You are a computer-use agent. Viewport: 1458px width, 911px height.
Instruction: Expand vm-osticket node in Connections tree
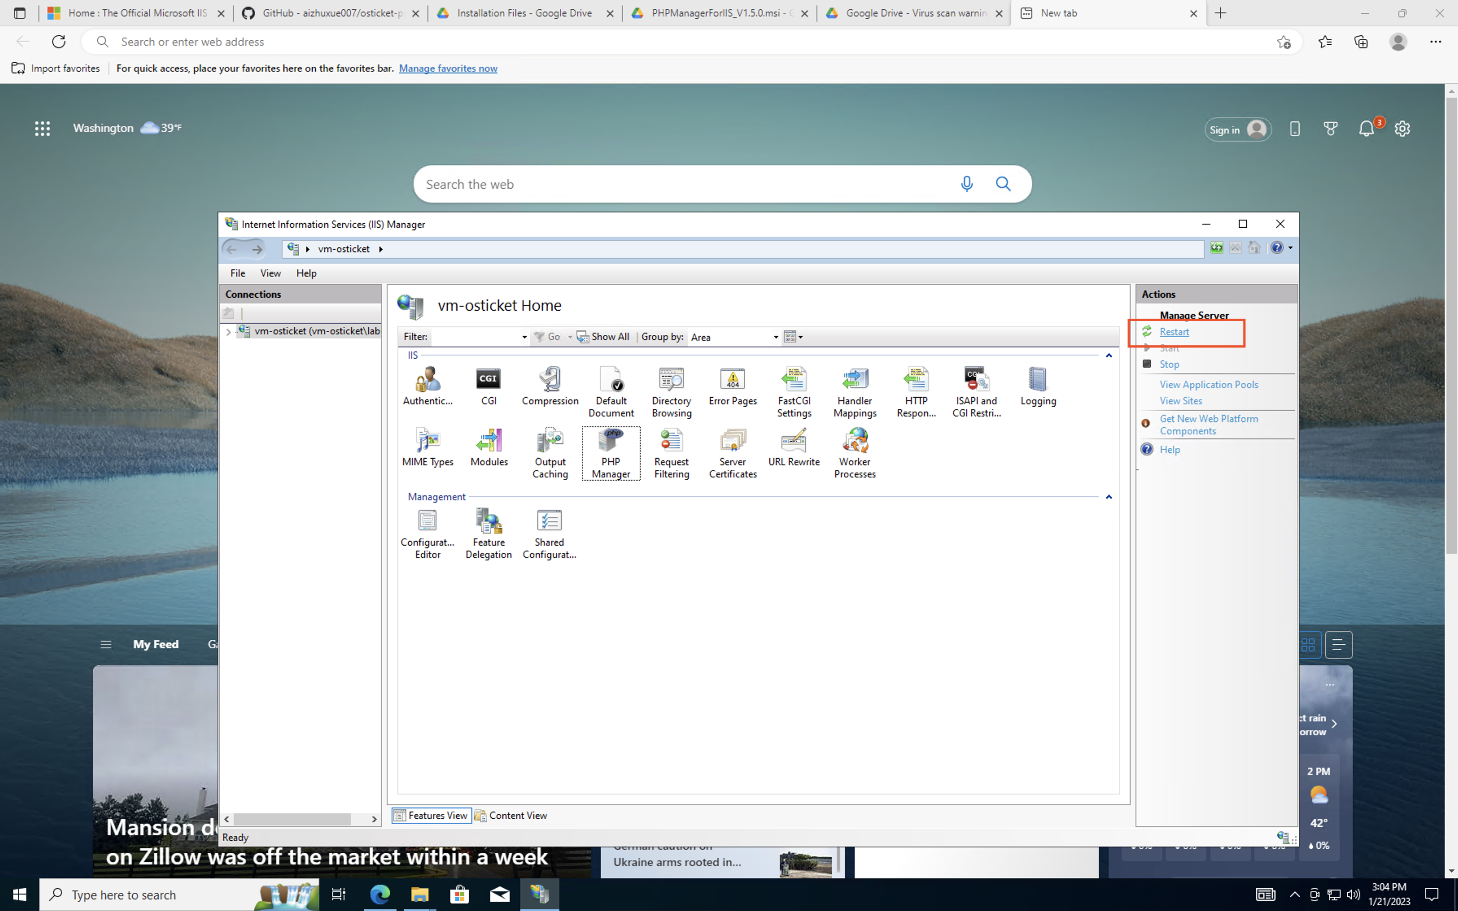[228, 331]
